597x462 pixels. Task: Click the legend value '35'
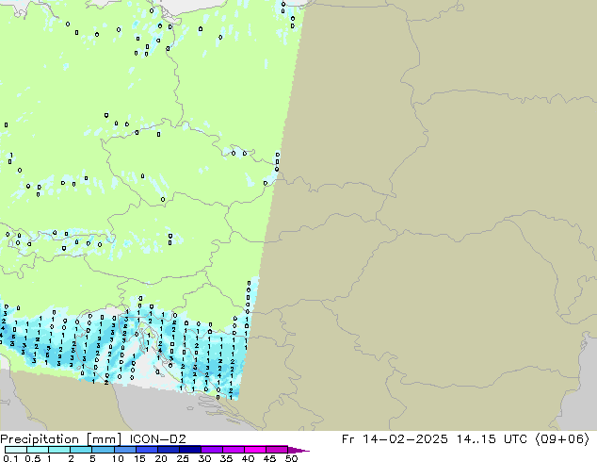(x=226, y=458)
